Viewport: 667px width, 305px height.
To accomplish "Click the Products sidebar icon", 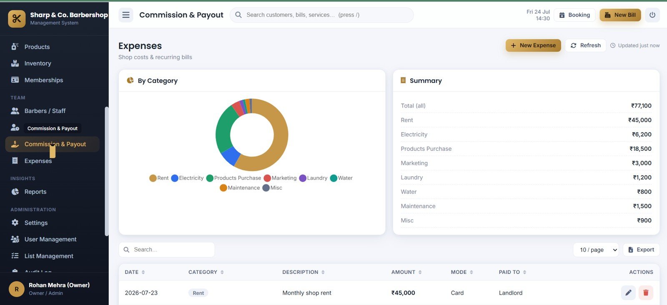I will 15,47.
